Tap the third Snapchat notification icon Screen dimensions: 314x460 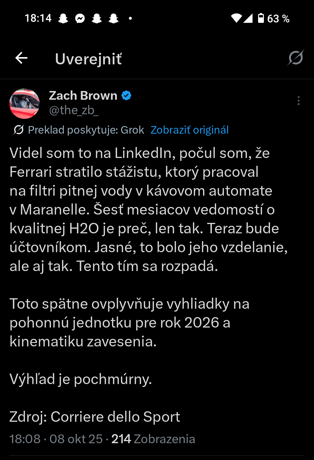(x=114, y=19)
